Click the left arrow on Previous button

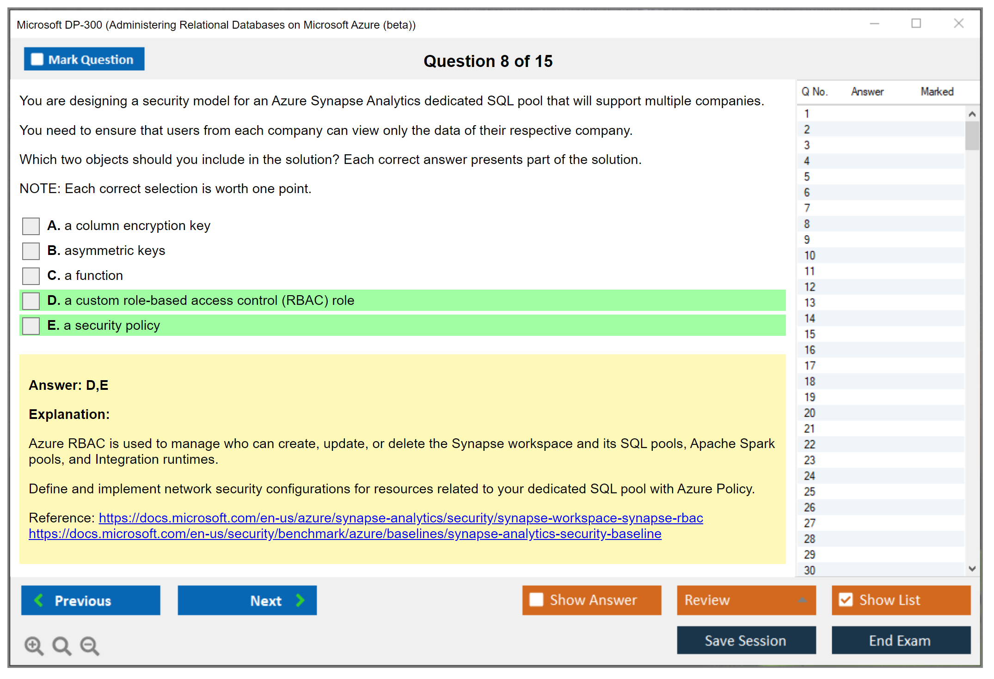click(39, 600)
